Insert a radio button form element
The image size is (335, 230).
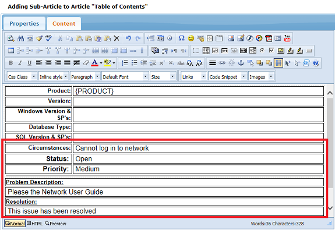coord(262,51)
